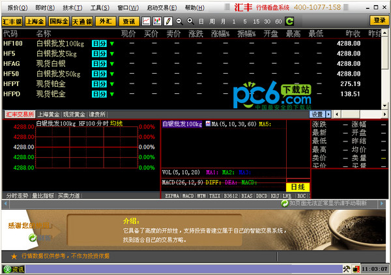The width and height of the screenshot is (391, 275).
Task: Expand the green dropdown arrow for HFPT
Action: [111, 83]
